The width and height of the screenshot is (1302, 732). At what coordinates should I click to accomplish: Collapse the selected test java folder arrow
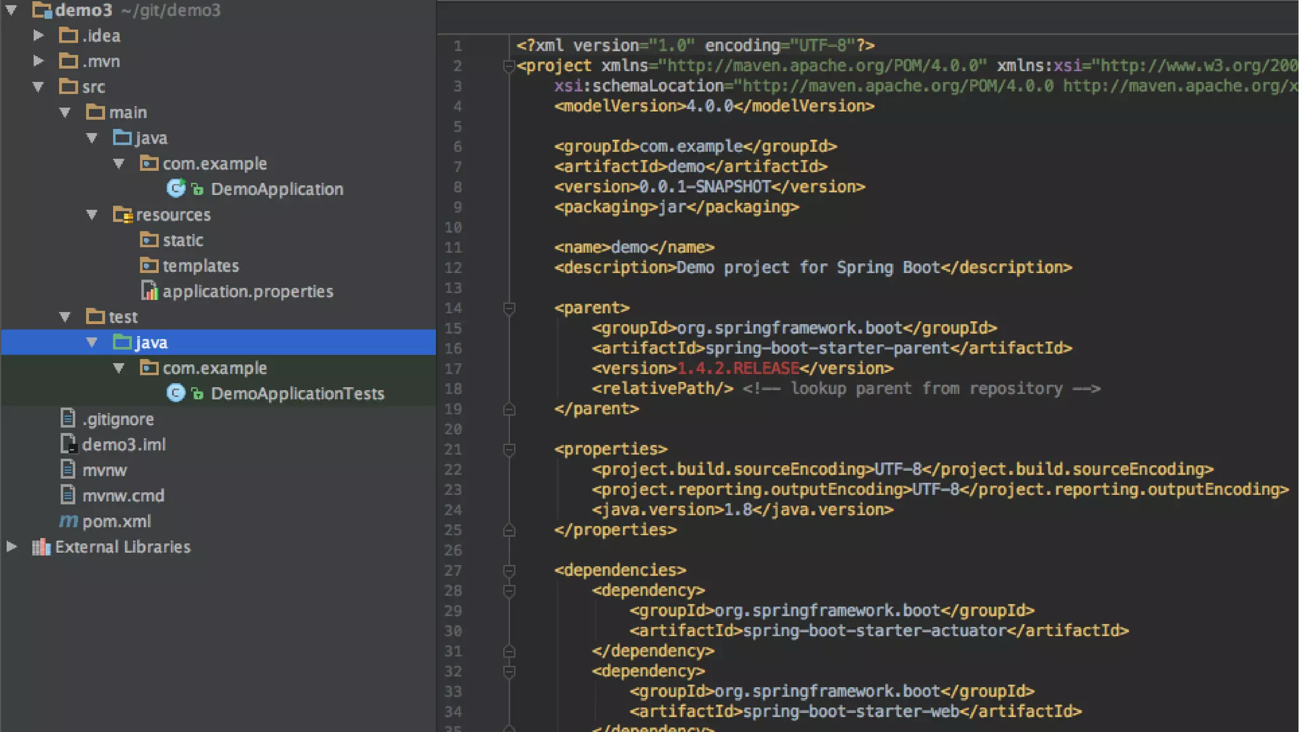click(x=92, y=342)
